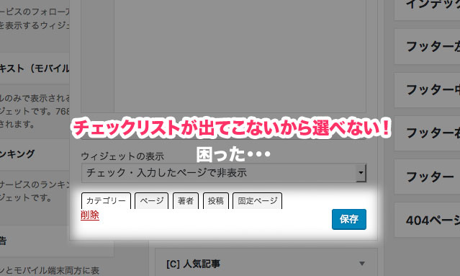Click the red 削除 link
Image resolution: width=460 pixels, height=276 pixels.
[x=90, y=215]
